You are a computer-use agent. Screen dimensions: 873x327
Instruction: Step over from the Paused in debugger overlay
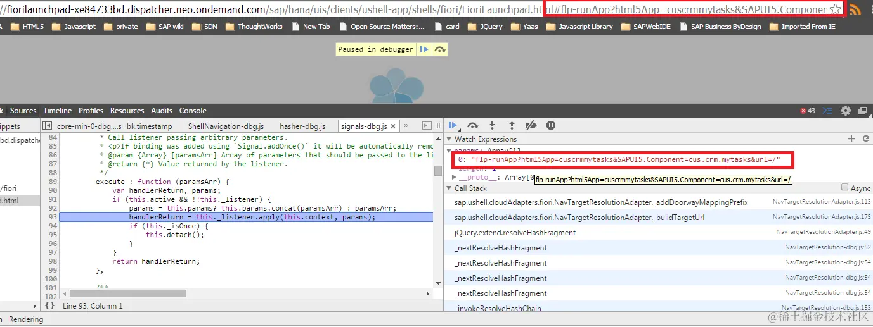440,49
